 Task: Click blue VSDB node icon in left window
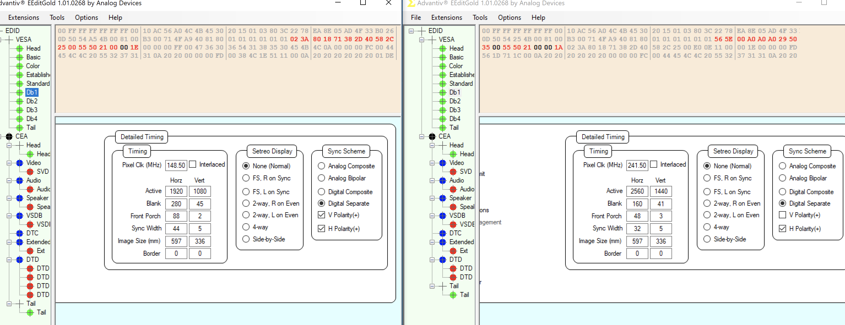pos(20,216)
